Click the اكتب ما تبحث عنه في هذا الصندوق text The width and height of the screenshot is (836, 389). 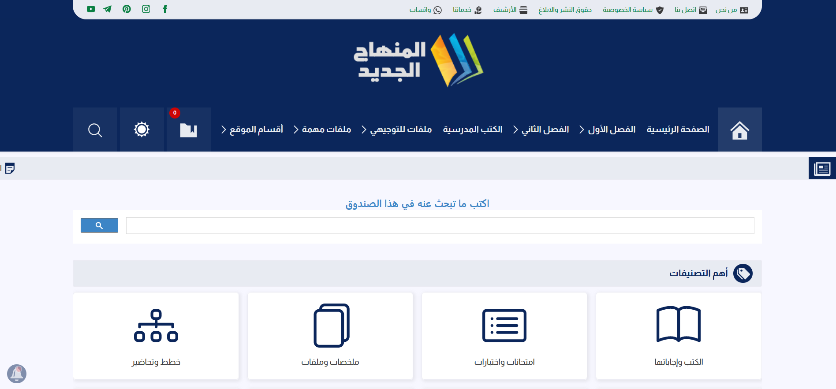click(418, 204)
